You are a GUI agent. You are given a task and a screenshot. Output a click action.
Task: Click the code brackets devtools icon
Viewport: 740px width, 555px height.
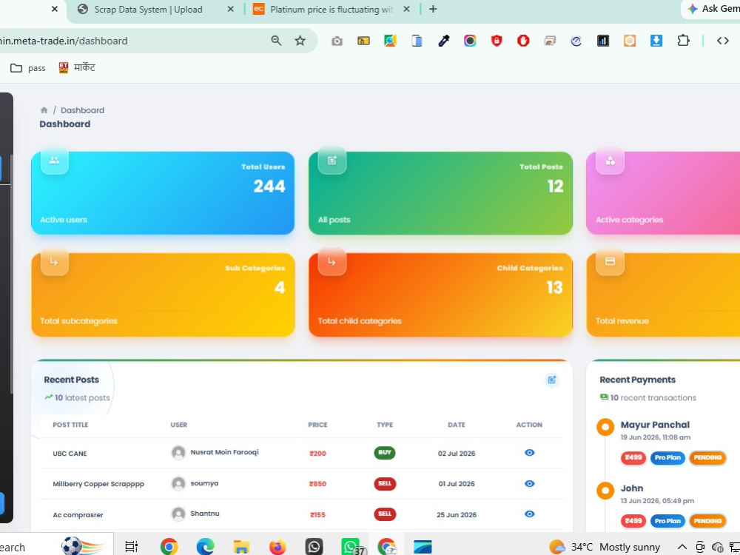click(722, 41)
